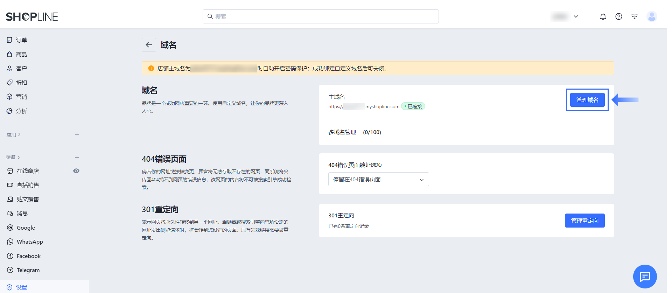Open 设置 at the sidebar bottom

click(x=21, y=287)
